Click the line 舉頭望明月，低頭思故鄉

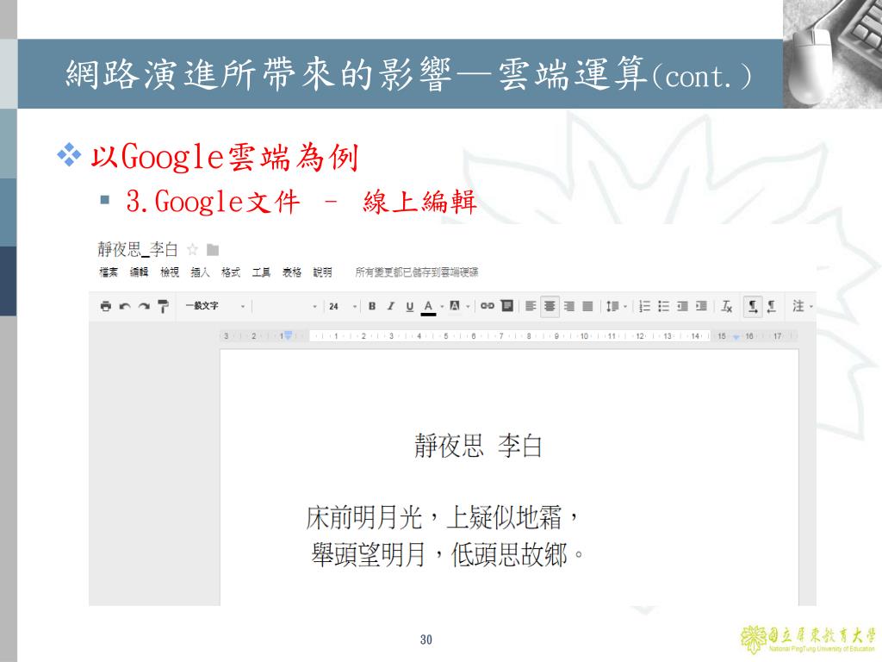click(x=447, y=554)
